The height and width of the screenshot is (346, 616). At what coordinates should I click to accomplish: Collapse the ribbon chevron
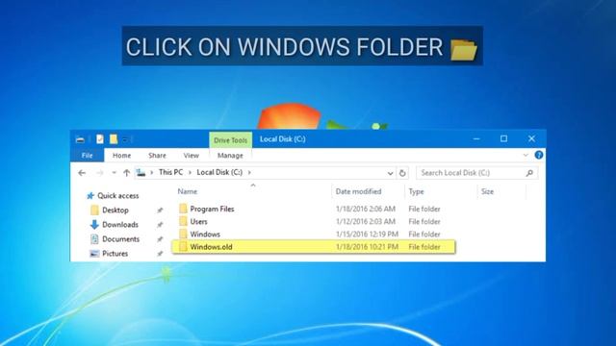tap(526, 155)
